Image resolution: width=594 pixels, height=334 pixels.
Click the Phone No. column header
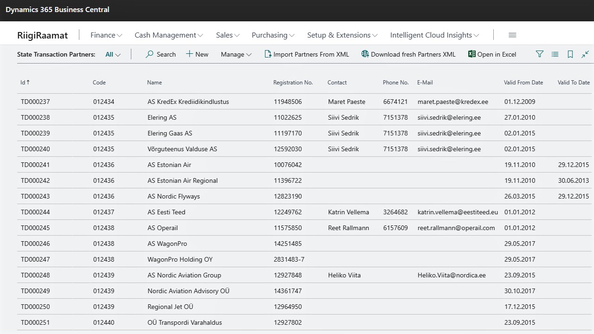click(x=396, y=83)
